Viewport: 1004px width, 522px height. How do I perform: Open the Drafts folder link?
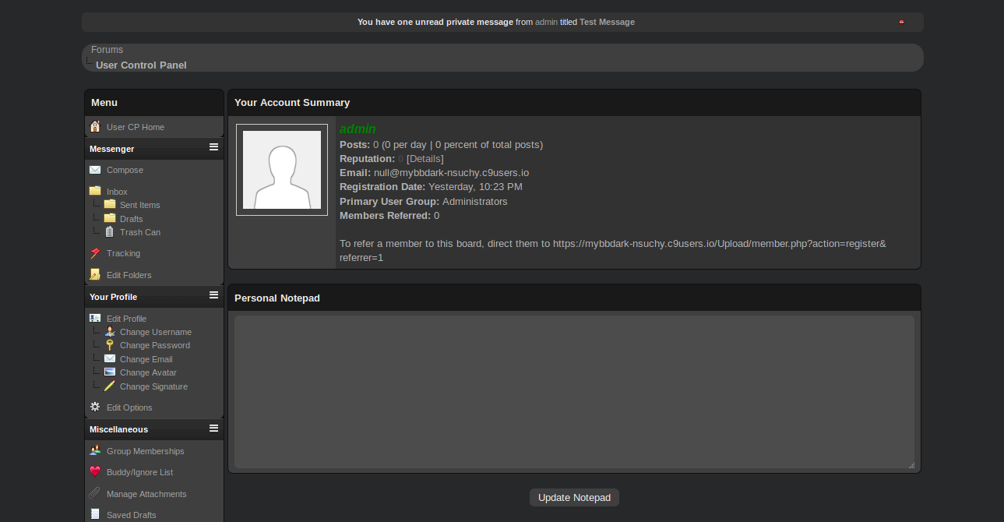point(132,219)
